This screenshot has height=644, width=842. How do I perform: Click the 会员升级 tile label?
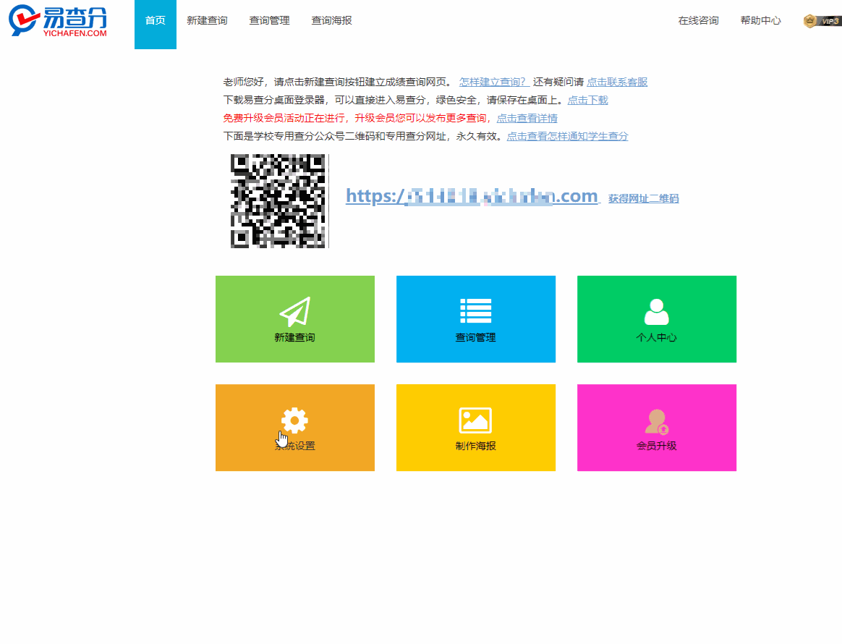(657, 446)
